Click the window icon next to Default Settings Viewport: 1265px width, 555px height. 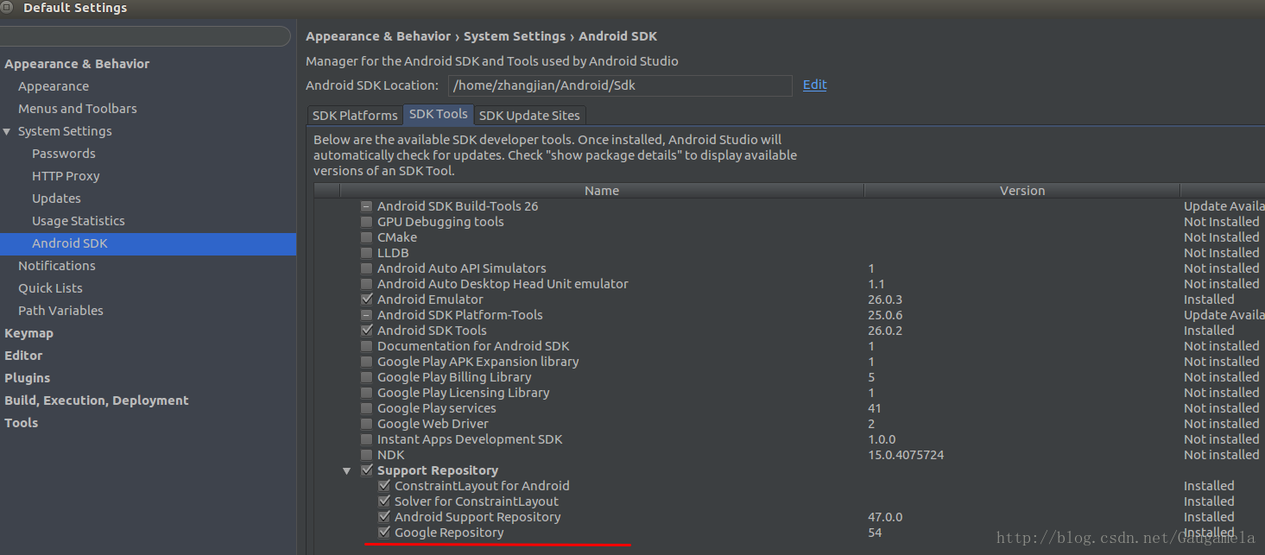click(7, 8)
